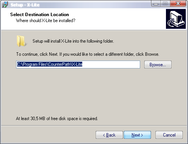Click 'Where should X-Lite be installed?' text
The image size is (188, 144).
46,21
